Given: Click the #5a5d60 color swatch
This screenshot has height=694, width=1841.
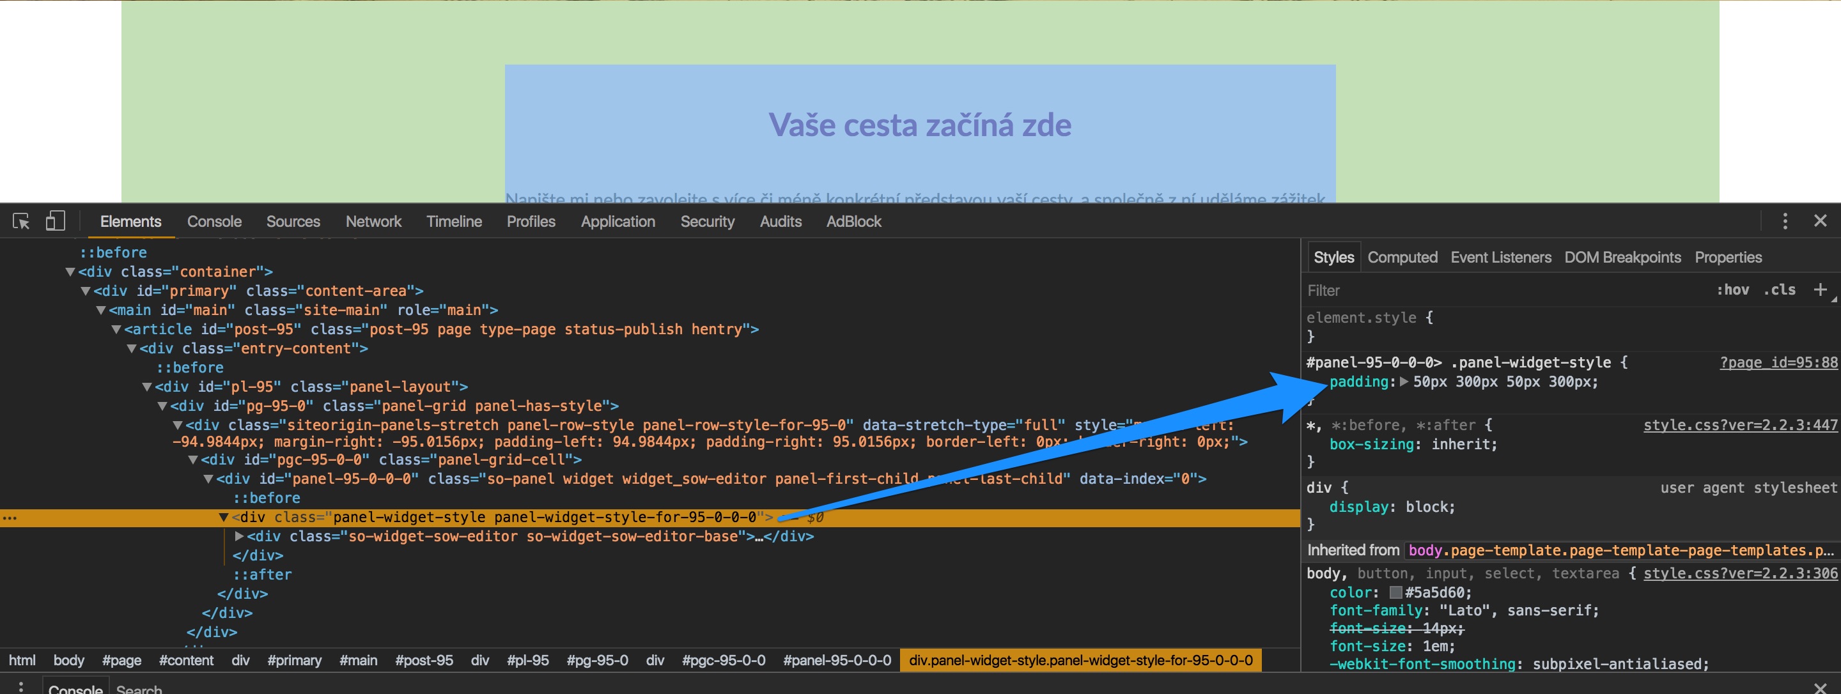Looking at the screenshot, I should click(1395, 592).
